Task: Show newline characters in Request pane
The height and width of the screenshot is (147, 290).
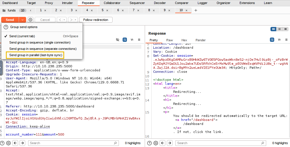Action: [132, 40]
